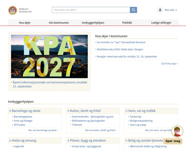
Task: Open 'Økonomisk støtte og rådgivning' link
Action: tap(148, 147)
